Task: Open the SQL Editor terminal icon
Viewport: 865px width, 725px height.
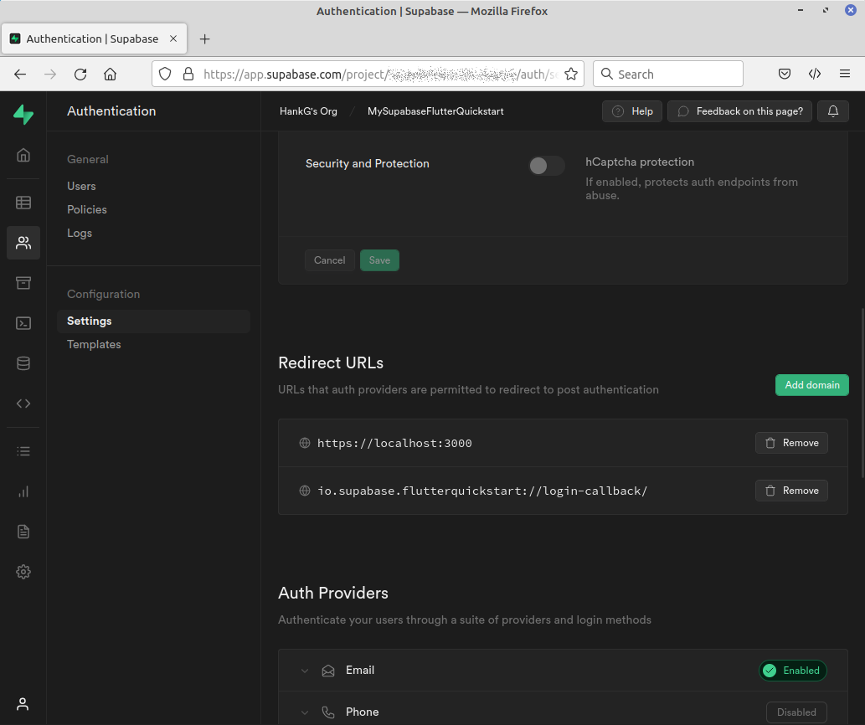Action: pyautogui.click(x=23, y=323)
